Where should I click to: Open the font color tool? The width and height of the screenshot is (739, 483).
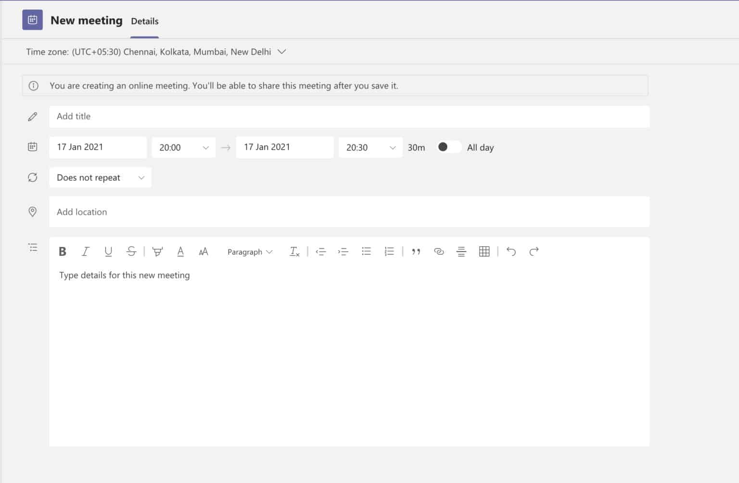pyautogui.click(x=180, y=251)
